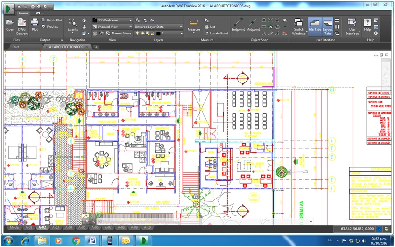Select the Pan hand tool
Viewport: 395px width, 247px height.
(x=85, y=21)
